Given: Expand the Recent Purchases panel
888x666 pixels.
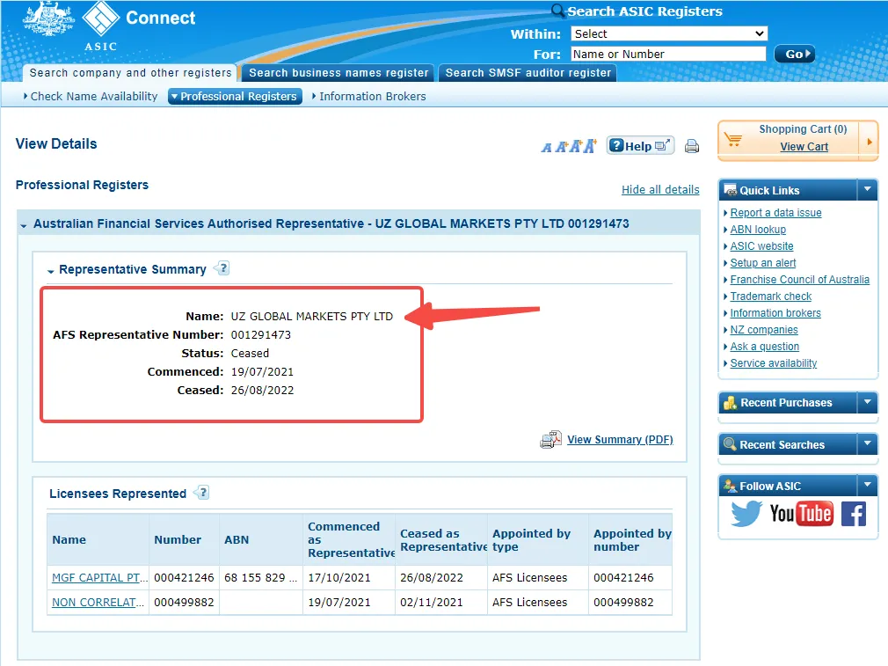Looking at the screenshot, I should pyautogui.click(x=868, y=402).
